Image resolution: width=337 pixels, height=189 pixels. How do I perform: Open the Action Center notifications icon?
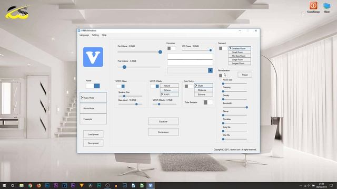click(x=331, y=185)
